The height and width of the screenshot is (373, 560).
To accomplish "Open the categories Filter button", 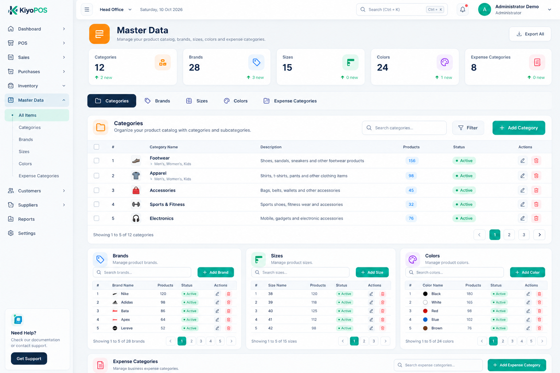I will click(468, 128).
